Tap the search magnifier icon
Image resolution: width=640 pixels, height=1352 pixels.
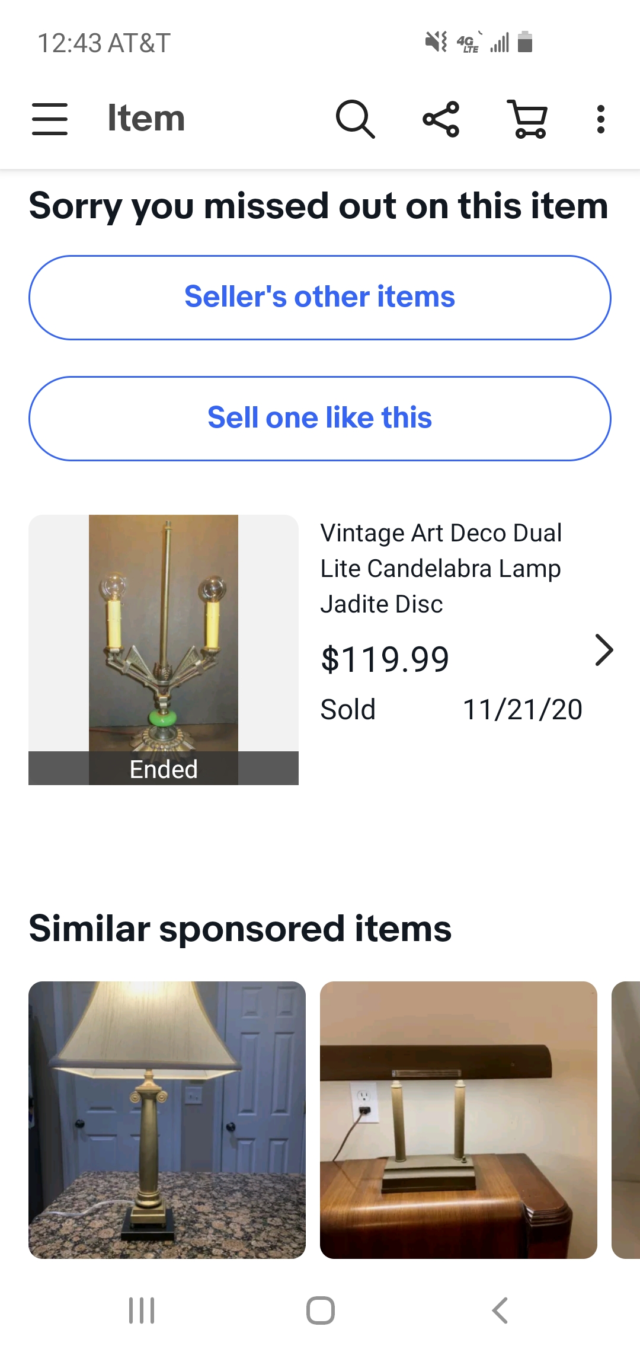point(355,119)
